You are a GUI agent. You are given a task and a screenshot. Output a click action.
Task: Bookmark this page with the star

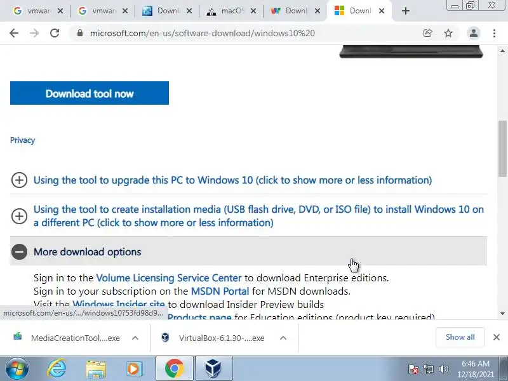(x=448, y=33)
